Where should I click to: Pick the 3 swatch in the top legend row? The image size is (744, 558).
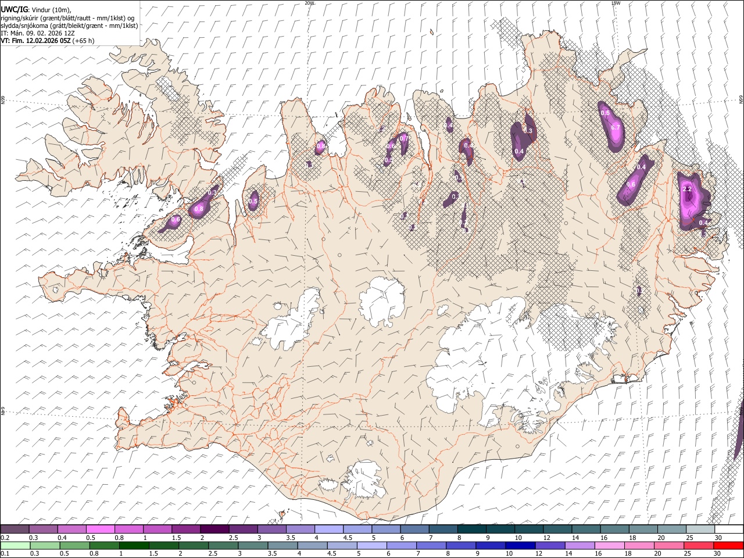tap(272, 530)
